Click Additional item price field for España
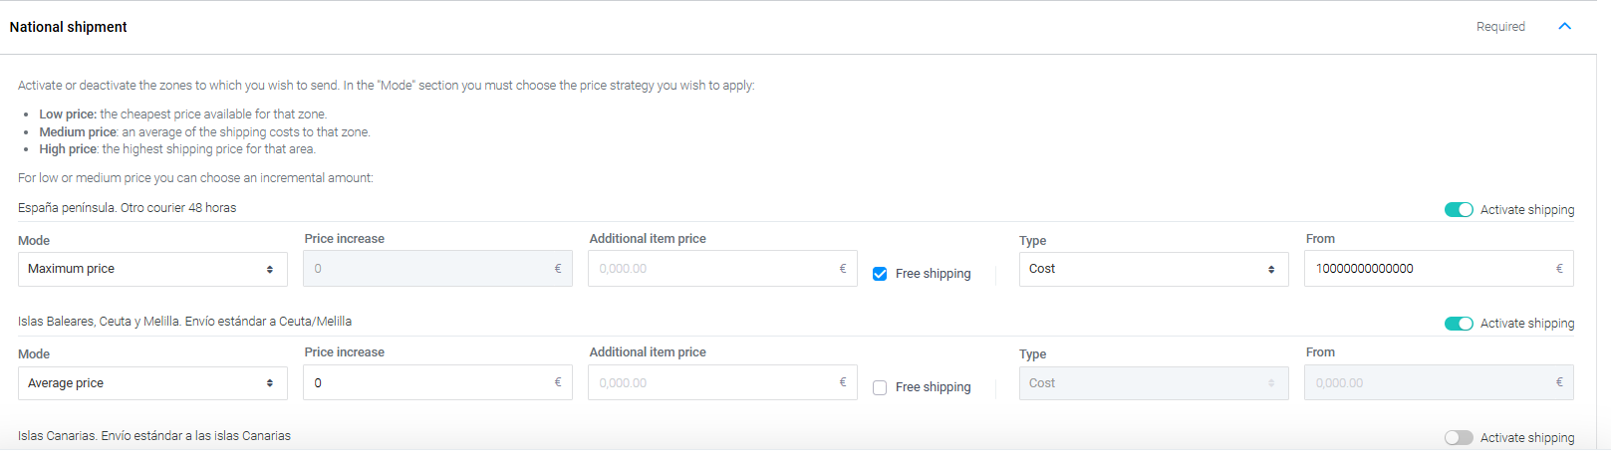 tap(712, 269)
